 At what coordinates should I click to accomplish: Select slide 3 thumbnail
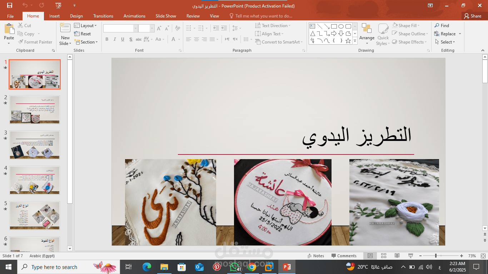click(x=35, y=145)
